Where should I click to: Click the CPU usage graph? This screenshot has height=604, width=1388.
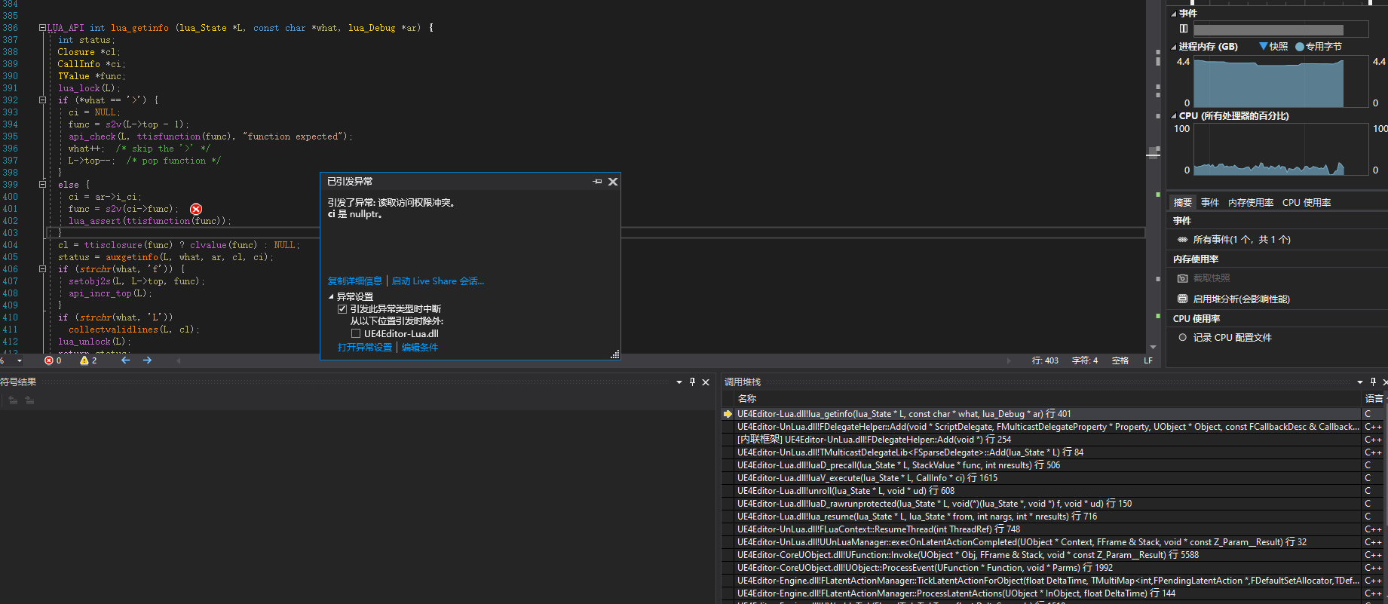pos(1281,149)
